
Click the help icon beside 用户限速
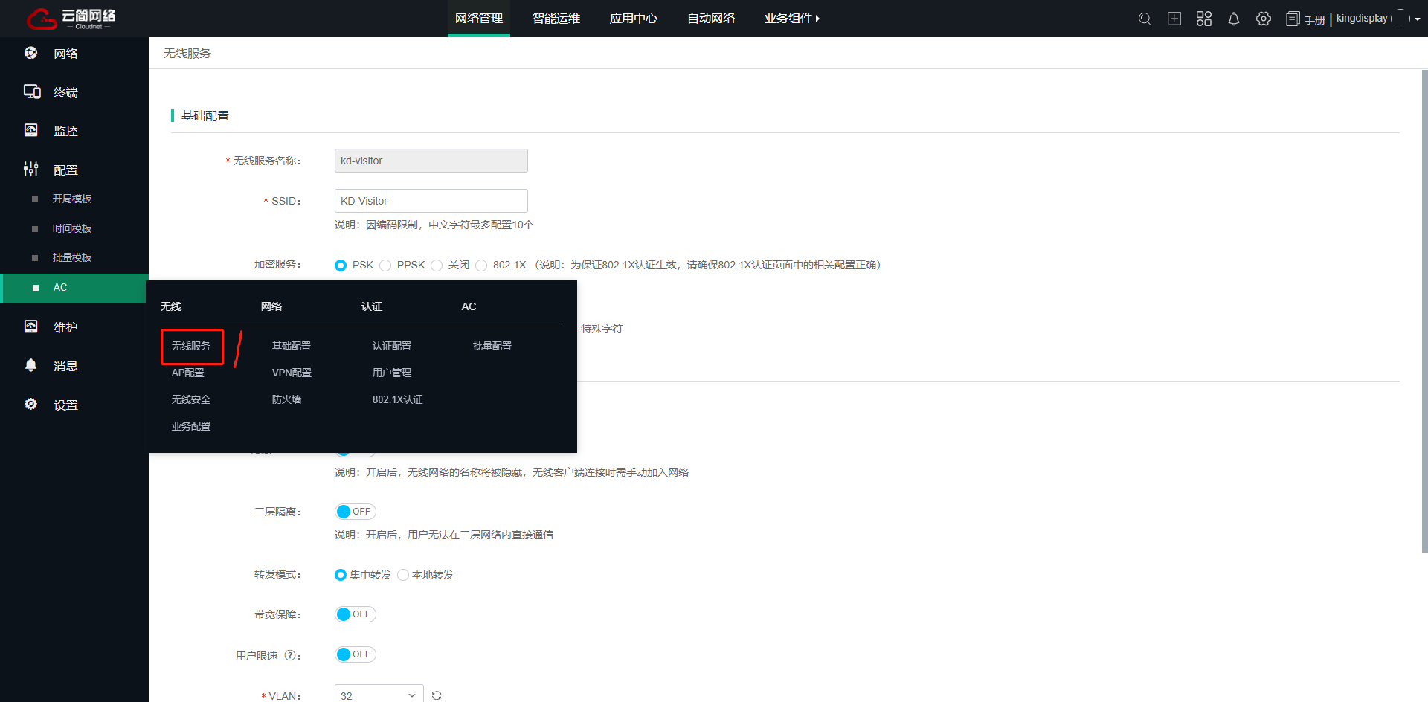point(290,655)
